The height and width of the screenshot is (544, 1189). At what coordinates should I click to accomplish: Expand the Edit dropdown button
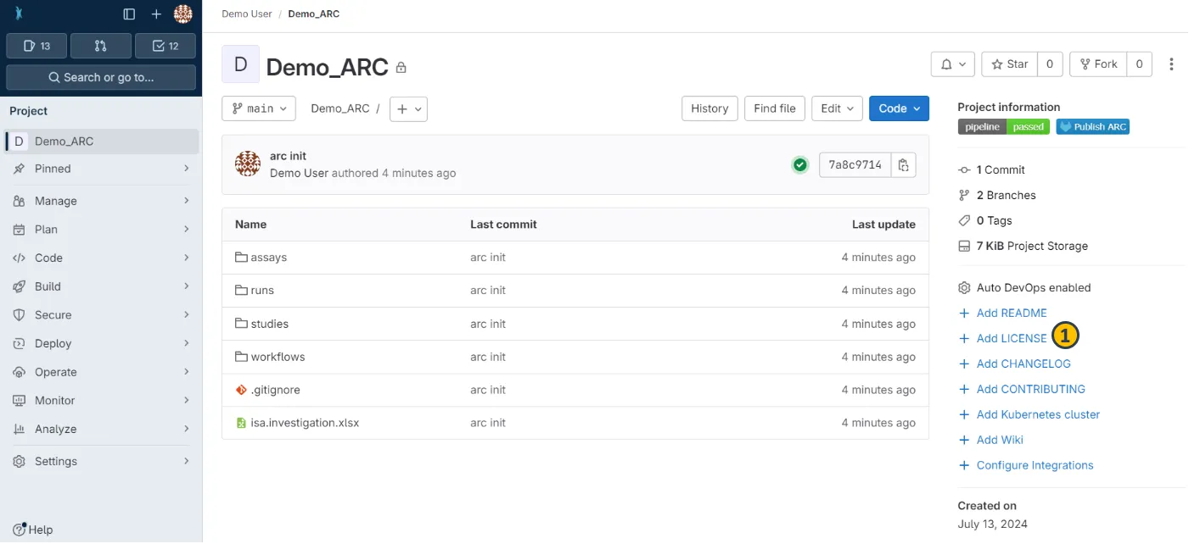pyautogui.click(x=837, y=108)
